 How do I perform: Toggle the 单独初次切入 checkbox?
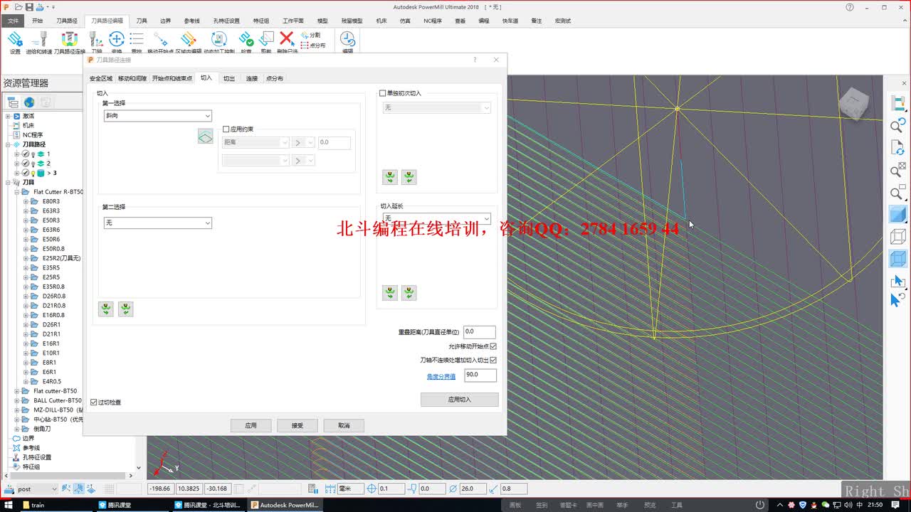click(x=383, y=93)
